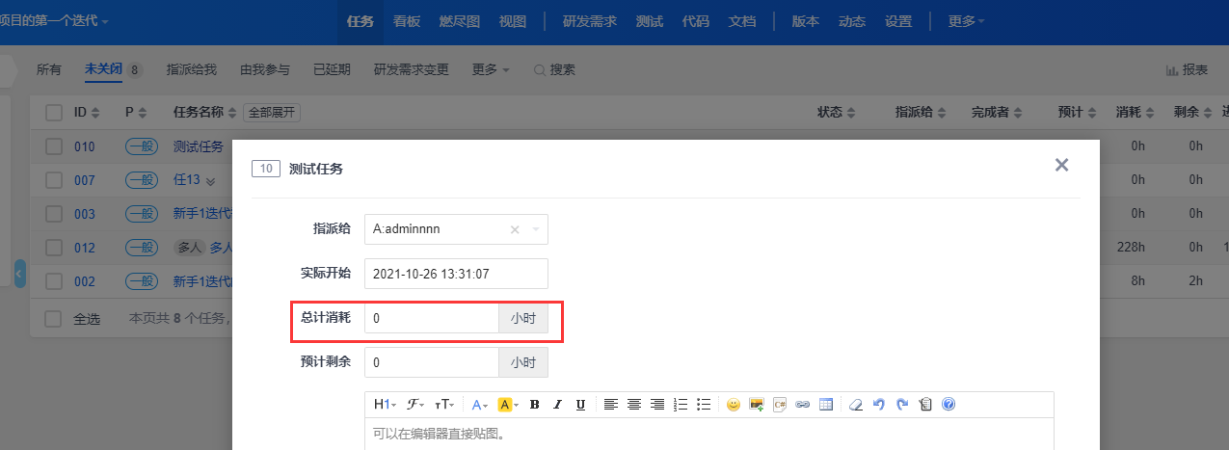Redo the editor action
The image size is (1229, 450).
[x=901, y=405]
